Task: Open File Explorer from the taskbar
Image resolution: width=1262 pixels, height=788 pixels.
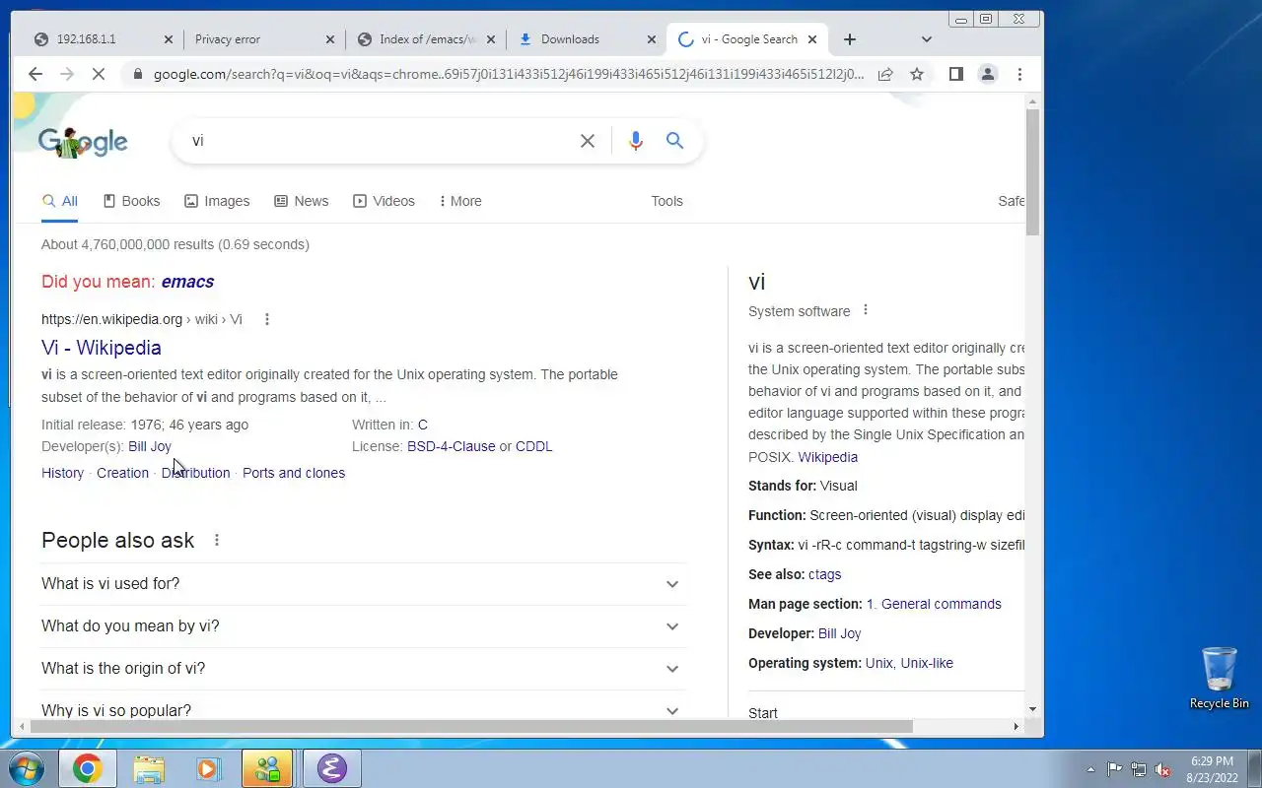Action: tap(148, 768)
